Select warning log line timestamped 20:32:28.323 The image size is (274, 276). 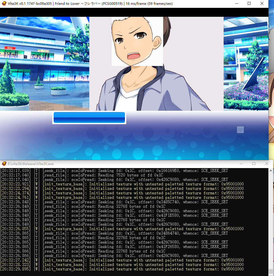(x=122, y=265)
